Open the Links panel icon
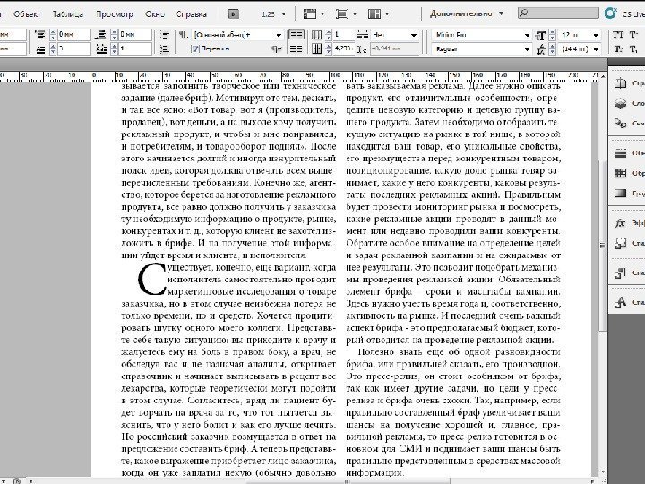The image size is (645, 484). click(x=620, y=123)
